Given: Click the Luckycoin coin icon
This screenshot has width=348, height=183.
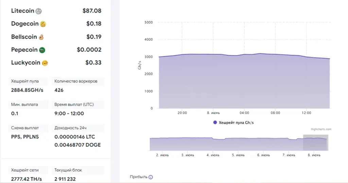Looking at the screenshot, I should click(45, 63).
